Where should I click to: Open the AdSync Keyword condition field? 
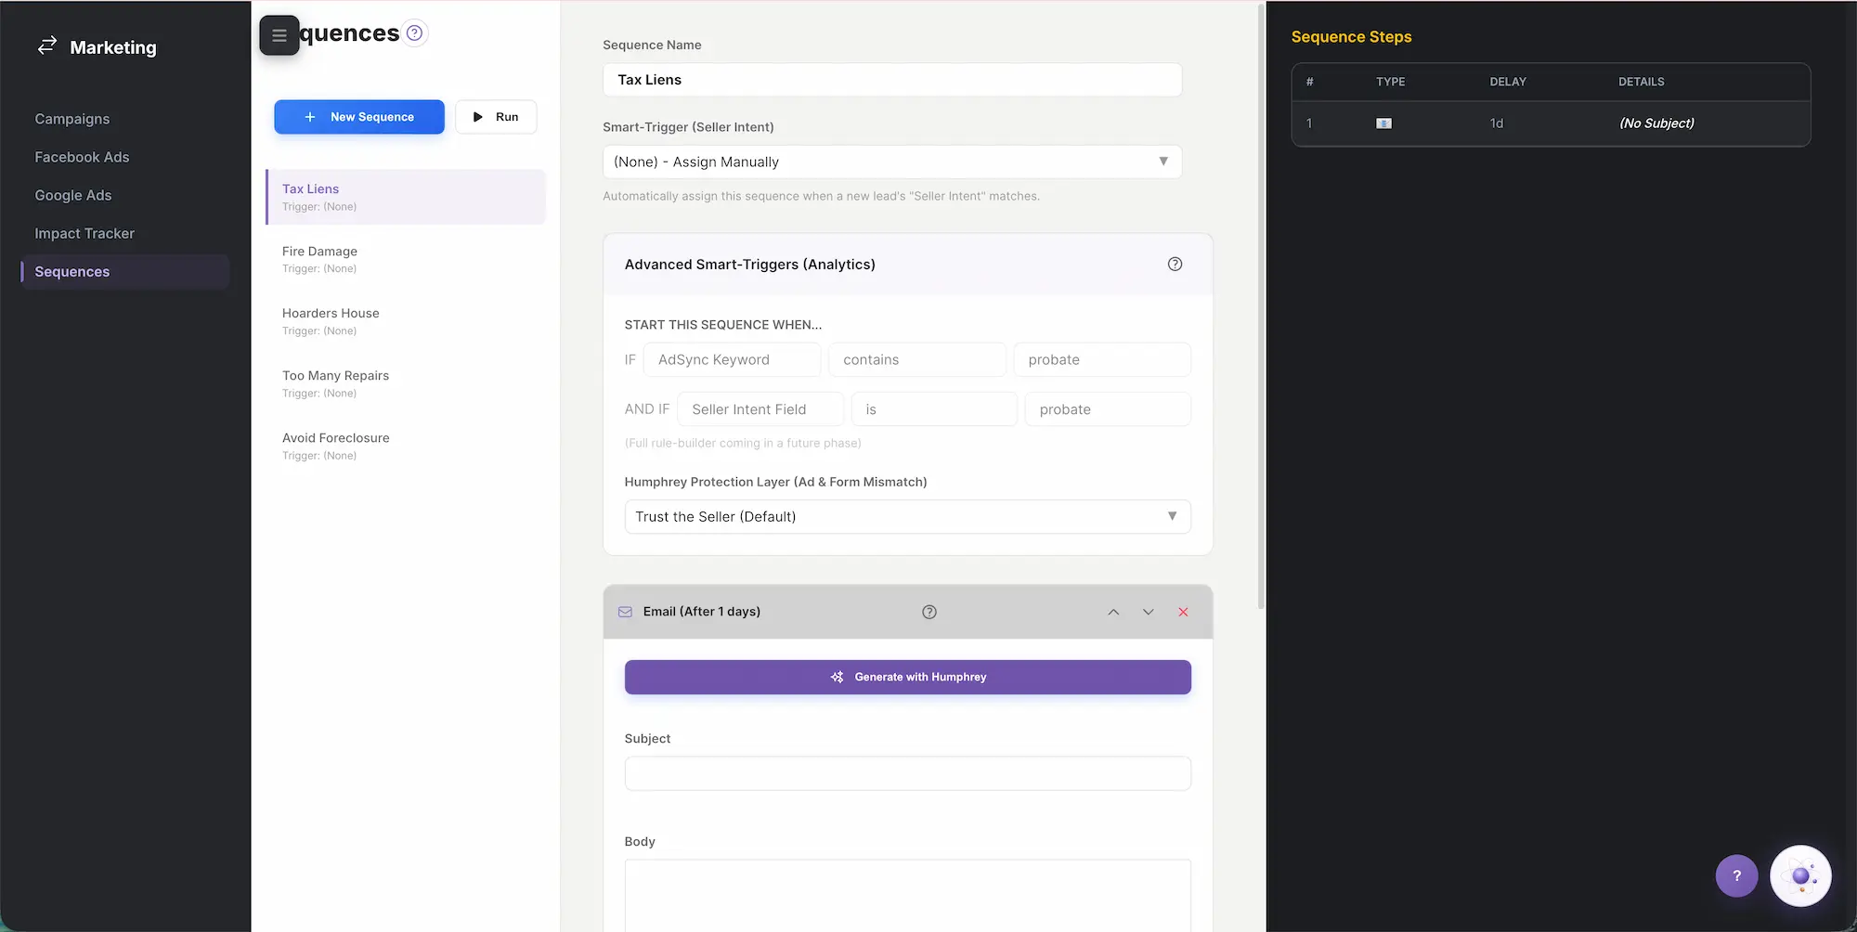732,360
